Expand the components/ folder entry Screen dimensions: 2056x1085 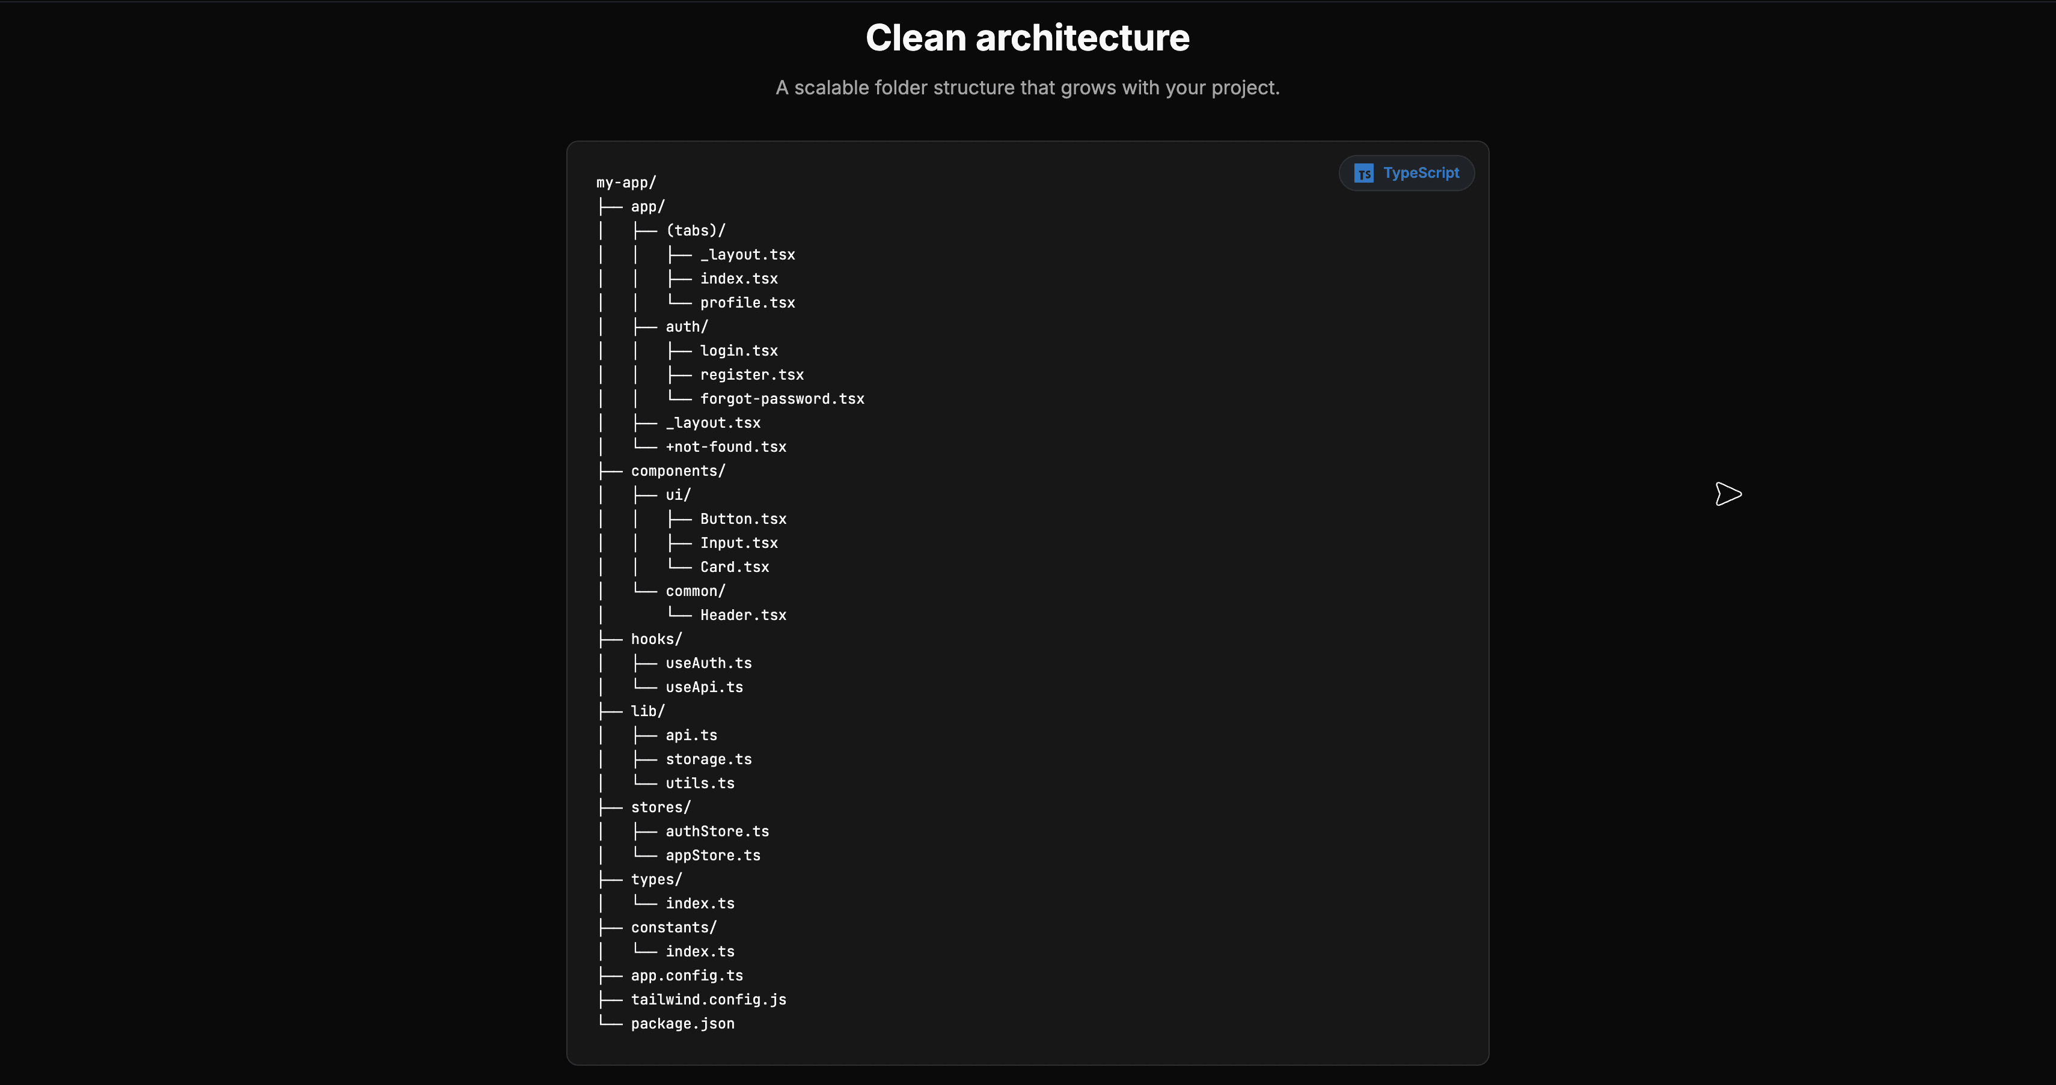pos(678,470)
